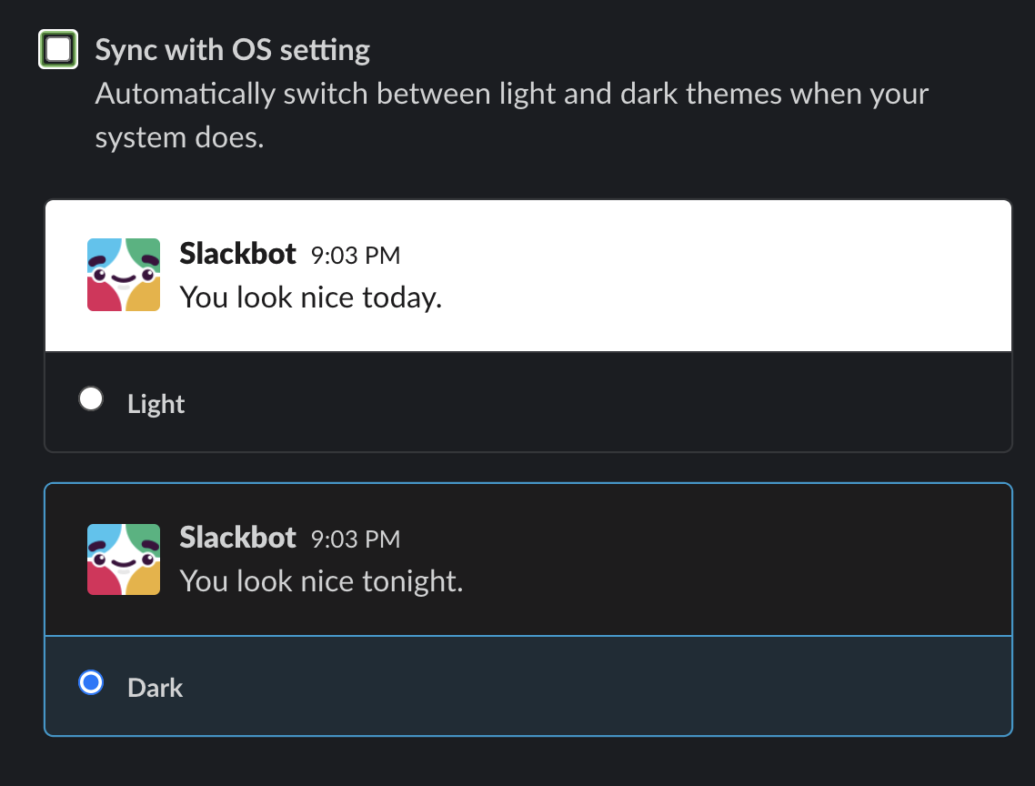Viewport: 1035px width, 786px height.
Task: Click the Slackbot name in the light theme card
Action: click(237, 254)
